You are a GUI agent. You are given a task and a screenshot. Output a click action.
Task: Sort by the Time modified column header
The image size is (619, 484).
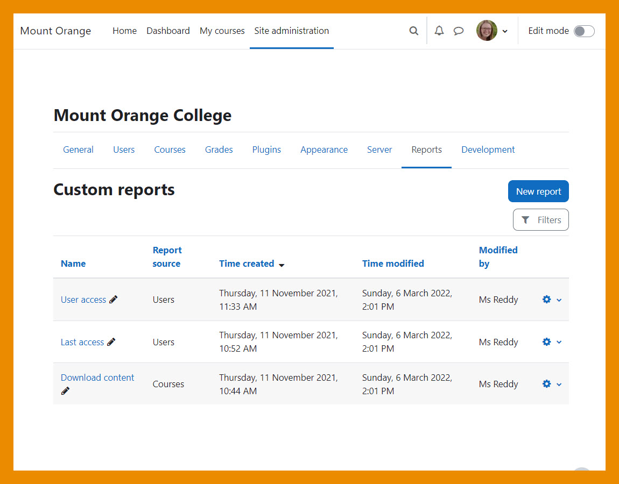(393, 264)
